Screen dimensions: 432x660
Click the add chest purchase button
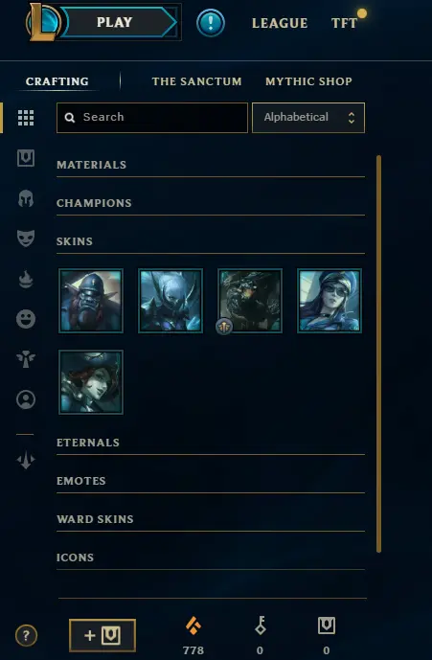102,635
